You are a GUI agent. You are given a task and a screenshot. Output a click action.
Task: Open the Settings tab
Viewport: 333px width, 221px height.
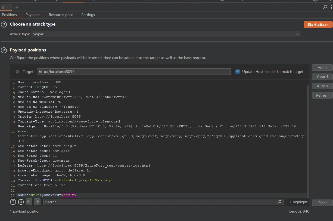coord(88,15)
